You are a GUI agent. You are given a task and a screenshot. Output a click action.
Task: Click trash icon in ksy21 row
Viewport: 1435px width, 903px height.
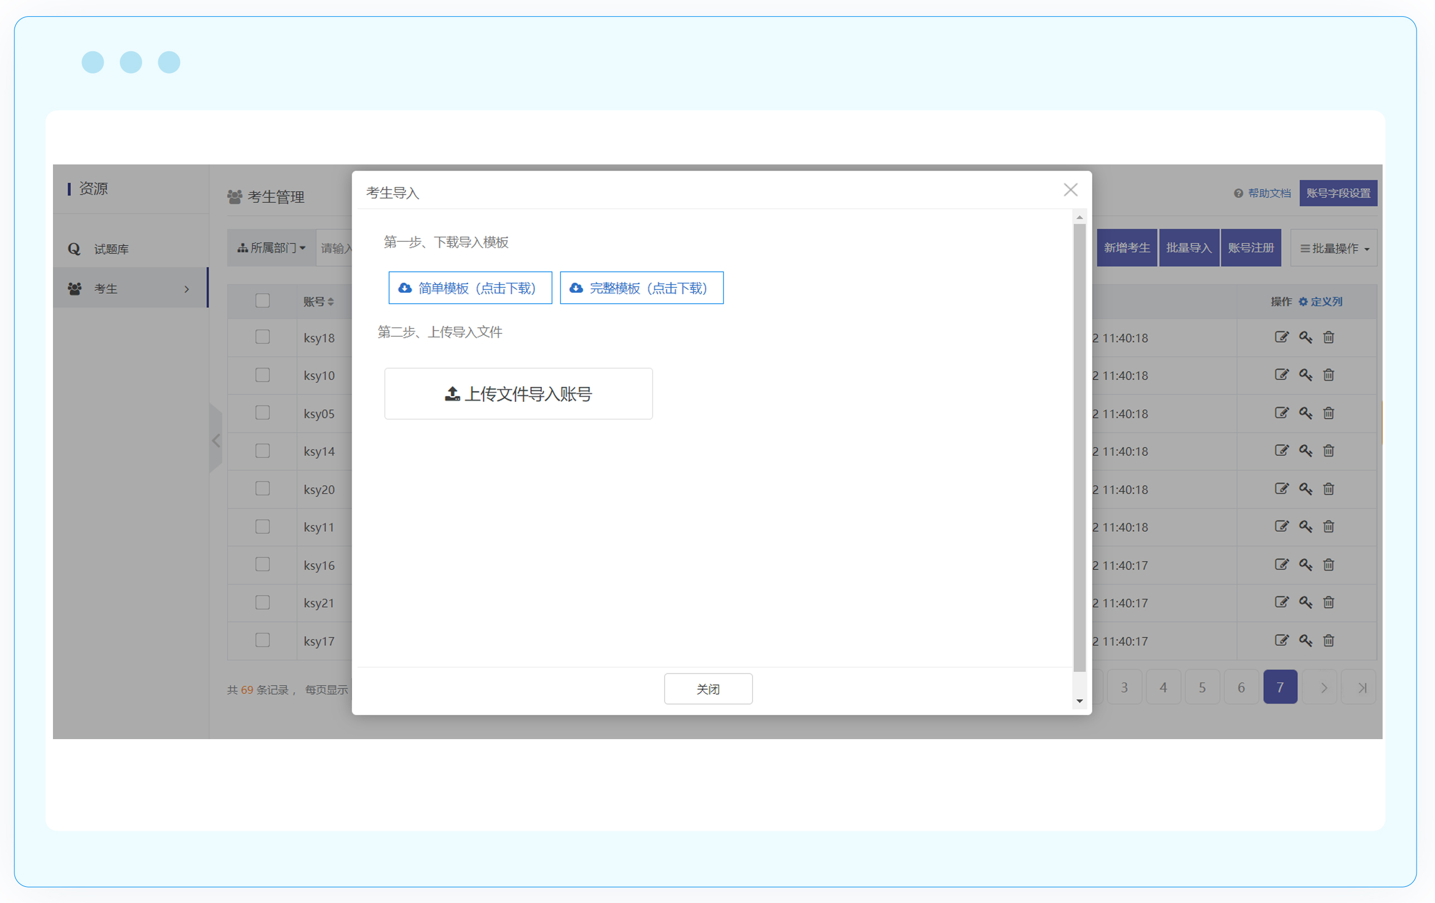tap(1329, 602)
